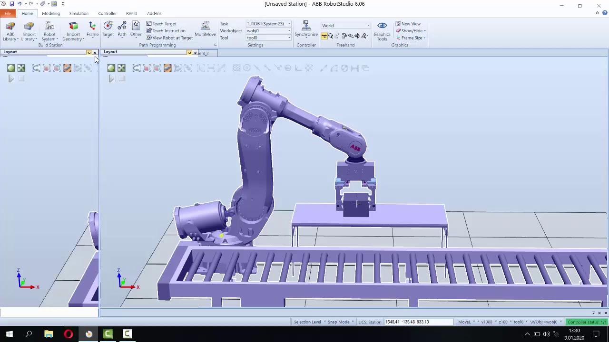609x342 pixels.
Task: Open File Explorer from the taskbar
Action: (49, 334)
